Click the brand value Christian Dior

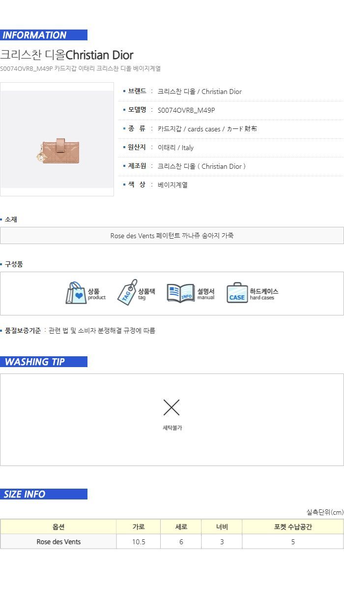coord(200,92)
